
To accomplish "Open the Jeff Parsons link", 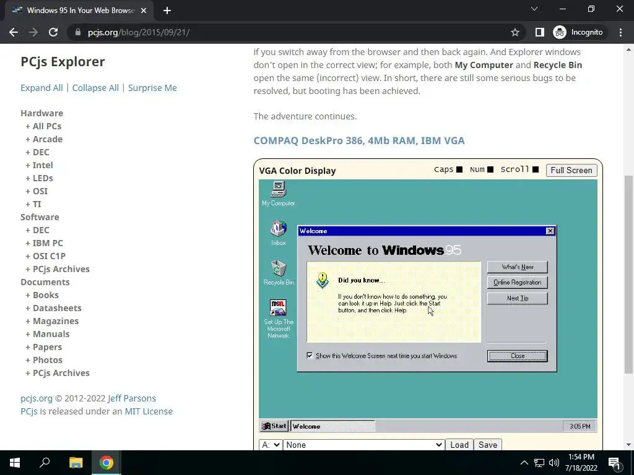I will [x=132, y=398].
